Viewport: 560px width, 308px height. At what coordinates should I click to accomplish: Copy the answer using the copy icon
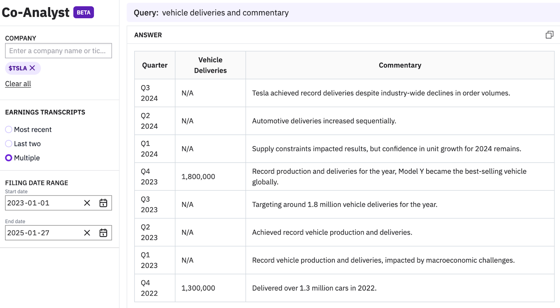(549, 35)
